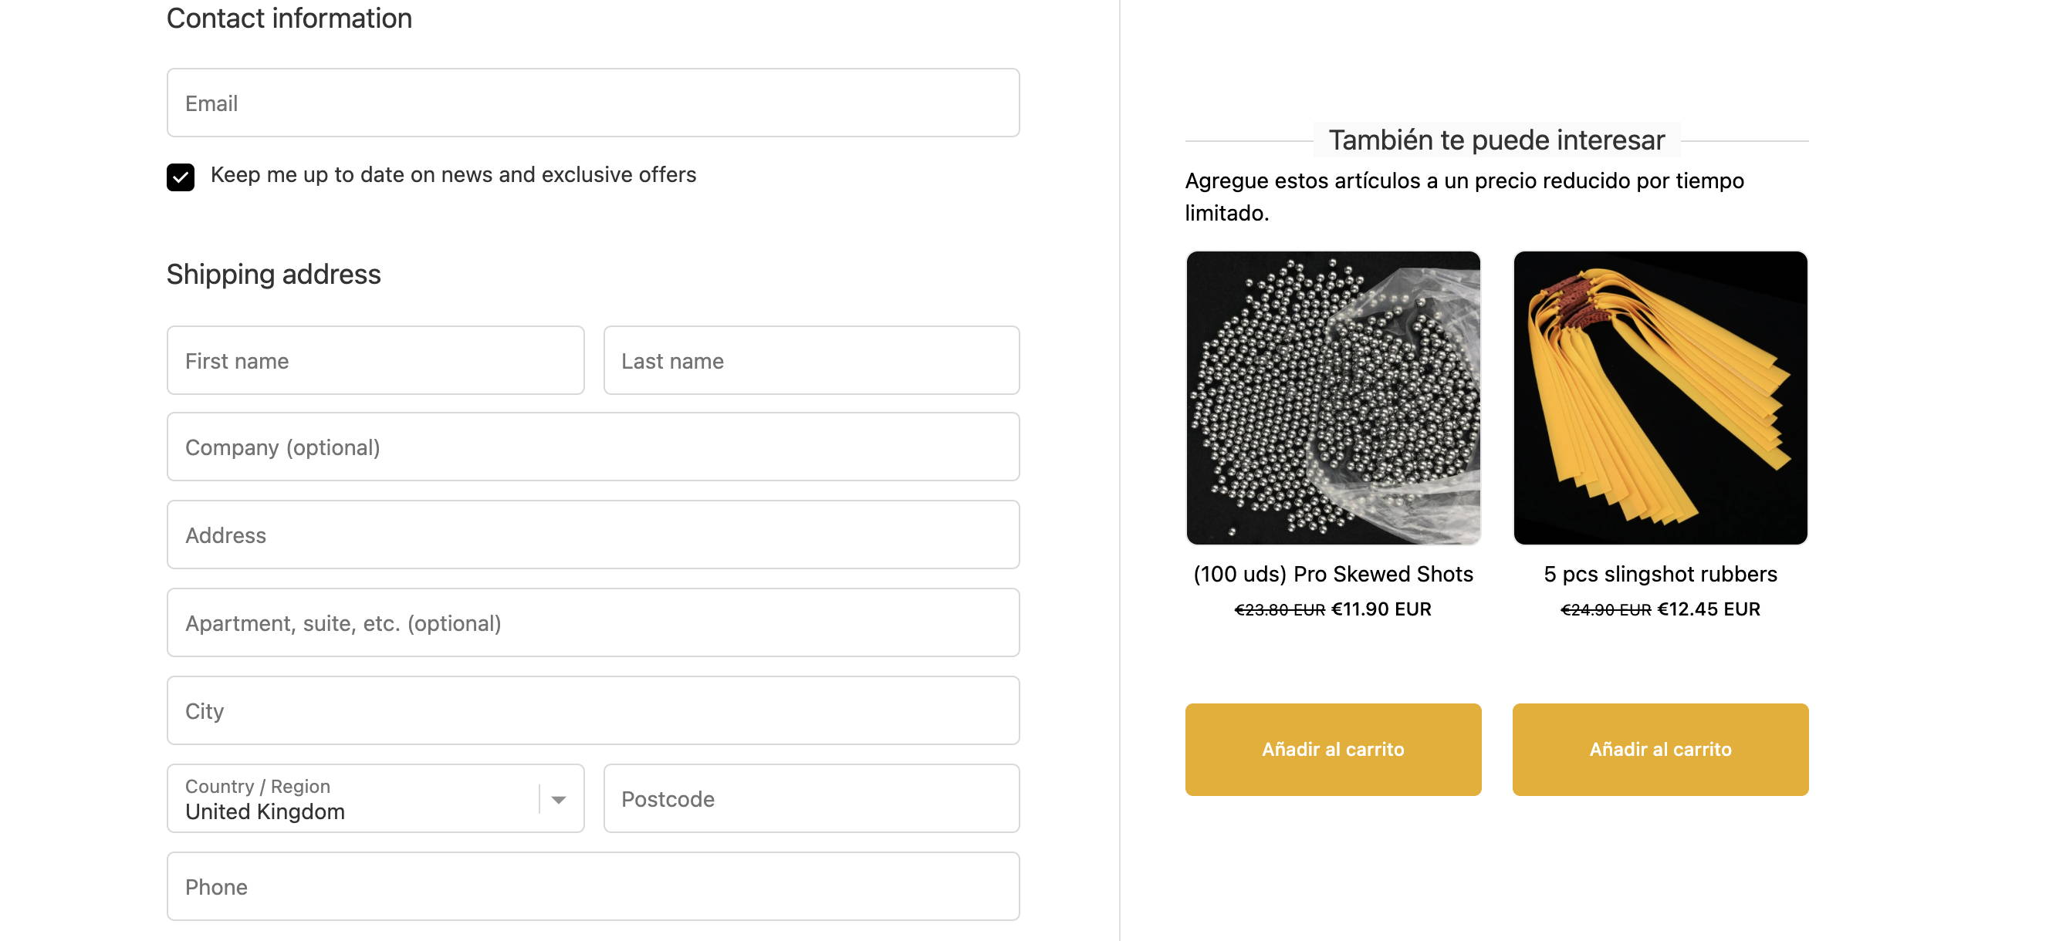The width and height of the screenshot is (2056, 941).
Task: Select the First name field
Action: [375, 360]
